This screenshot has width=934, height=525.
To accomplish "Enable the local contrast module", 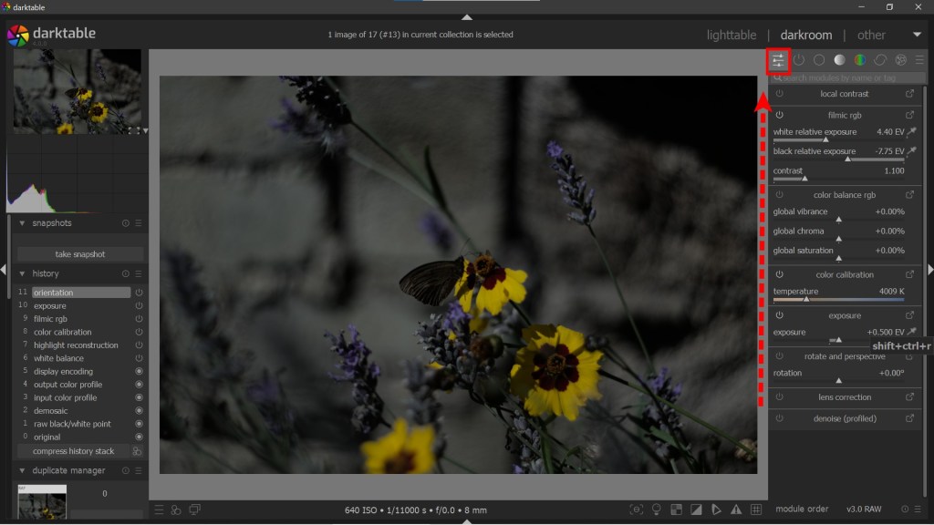I will click(780, 94).
